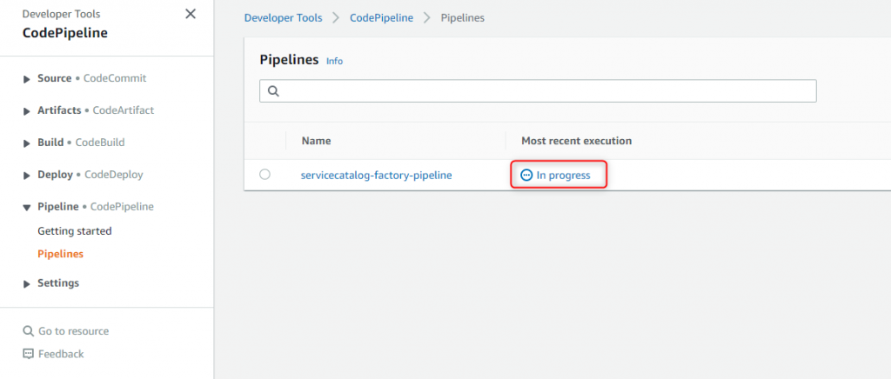Open servicecatalog-factory-pipeline link

click(376, 176)
